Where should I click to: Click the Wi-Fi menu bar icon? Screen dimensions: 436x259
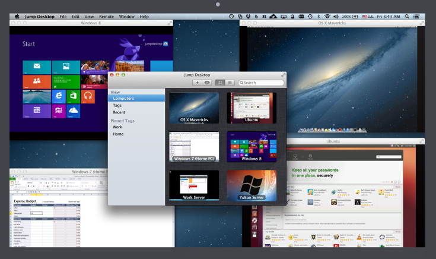pyautogui.click(x=327, y=17)
